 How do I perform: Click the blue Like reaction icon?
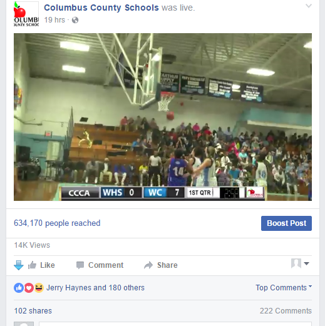coord(19,288)
